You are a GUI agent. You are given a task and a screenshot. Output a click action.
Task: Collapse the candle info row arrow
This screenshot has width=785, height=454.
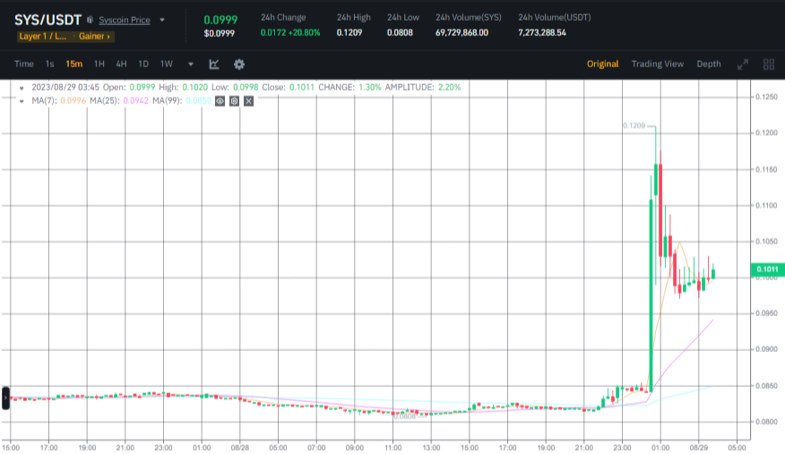(22, 88)
